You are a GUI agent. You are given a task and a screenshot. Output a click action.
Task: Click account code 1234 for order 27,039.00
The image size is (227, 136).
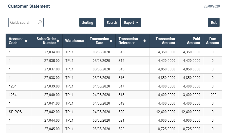pos(13,86)
